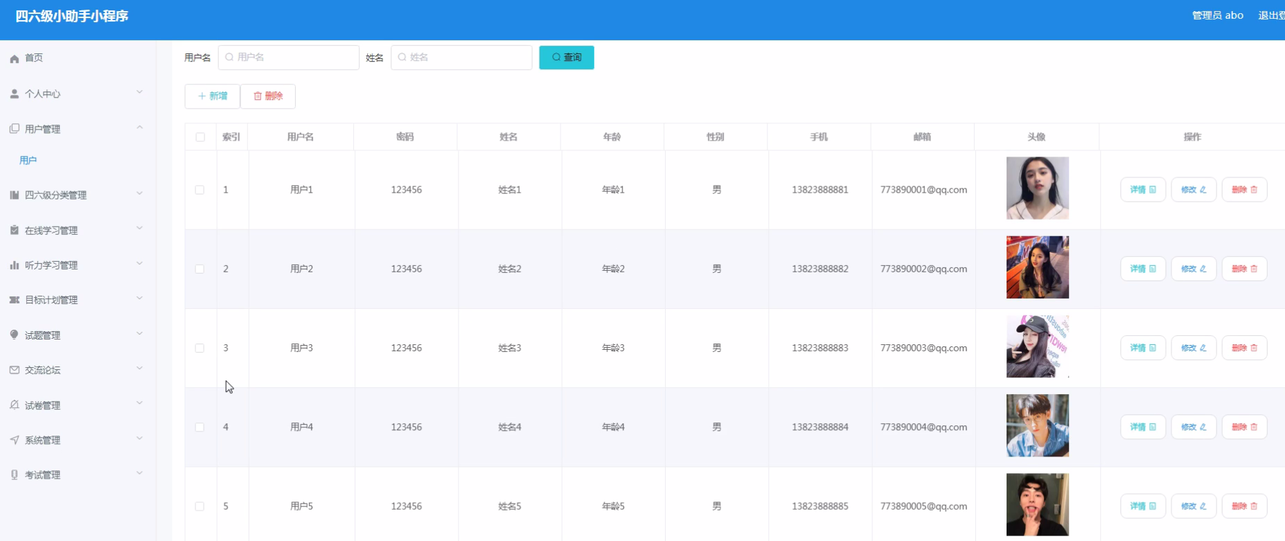This screenshot has height=541, width=1285.
Task: Click the trash icon on toolbar 删除 button
Action: coord(258,96)
